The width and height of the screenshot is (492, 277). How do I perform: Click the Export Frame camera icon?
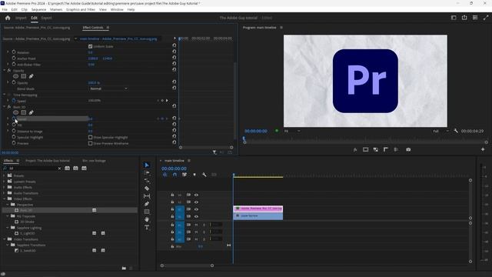click(408, 150)
